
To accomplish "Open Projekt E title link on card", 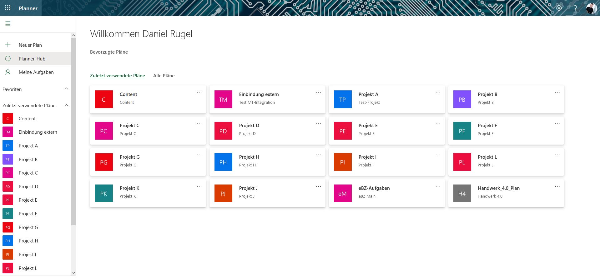I will pyautogui.click(x=368, y=125).
